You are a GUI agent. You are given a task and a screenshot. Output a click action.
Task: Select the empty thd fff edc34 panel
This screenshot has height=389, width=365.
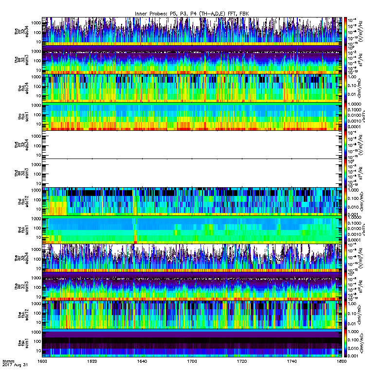[x=192, y=144]
